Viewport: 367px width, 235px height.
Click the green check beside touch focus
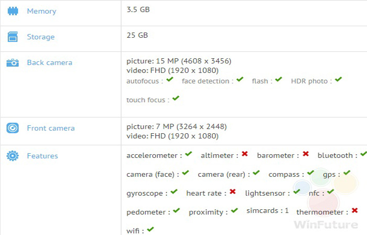point(176,98)
